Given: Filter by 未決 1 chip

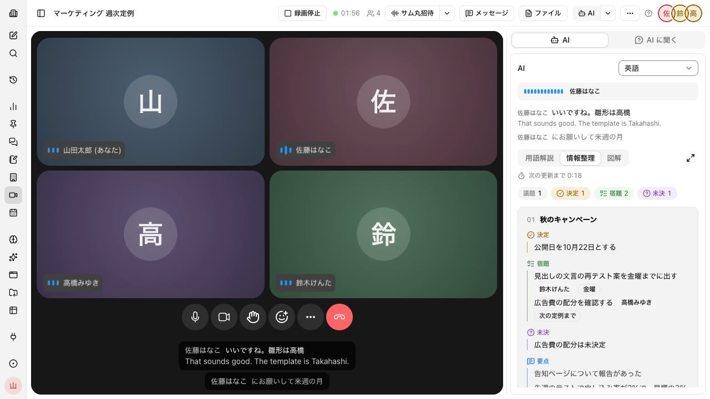Looking at the screenshot, I should 657,193.
